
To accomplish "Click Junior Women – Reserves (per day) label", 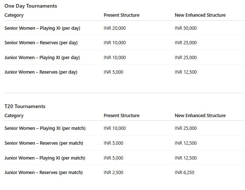I will (41, 72).
